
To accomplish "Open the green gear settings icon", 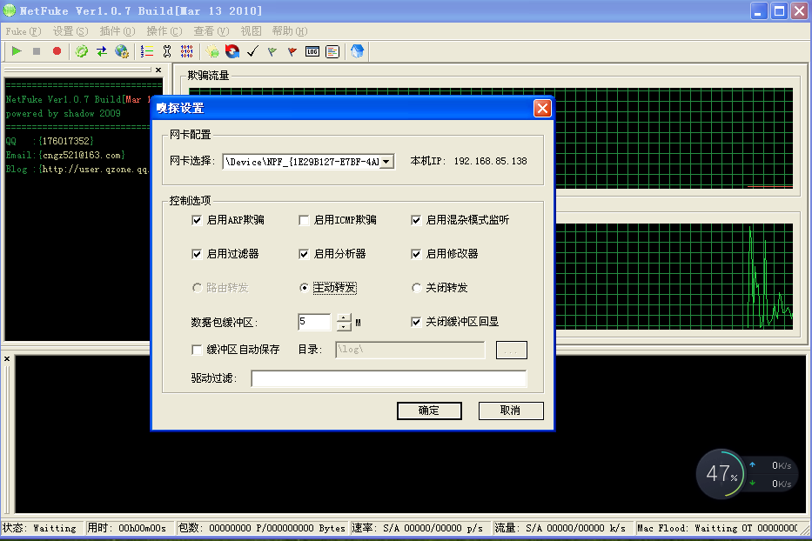I will pos(81,50).
